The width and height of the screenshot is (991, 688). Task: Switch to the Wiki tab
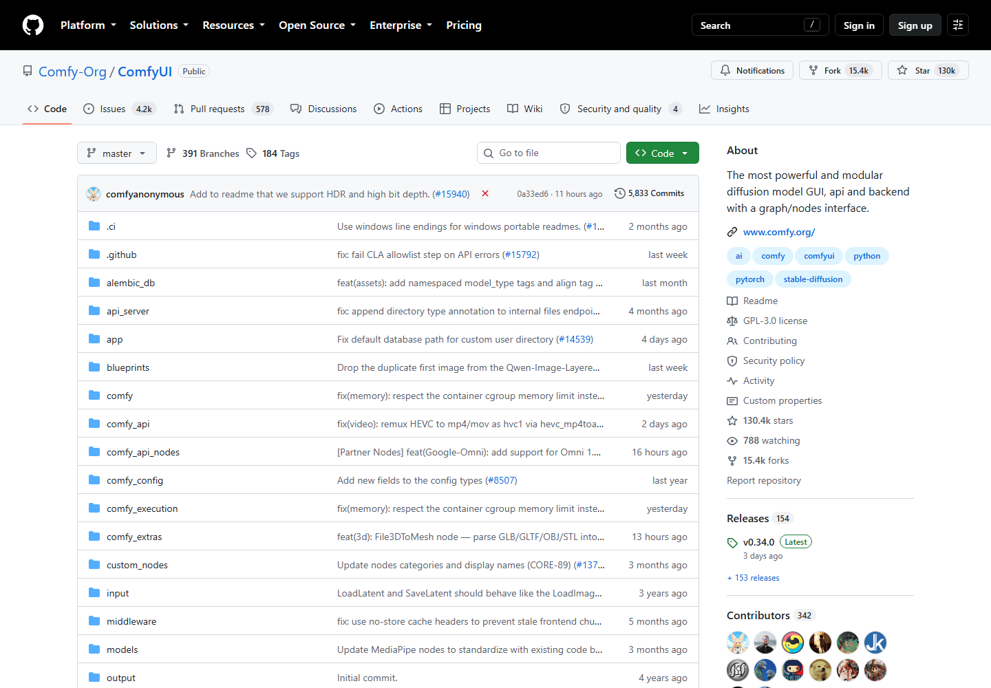tap(525, 109)
